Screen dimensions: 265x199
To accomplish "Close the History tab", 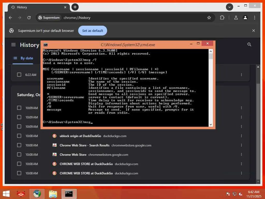I will [x=65, y=7].
